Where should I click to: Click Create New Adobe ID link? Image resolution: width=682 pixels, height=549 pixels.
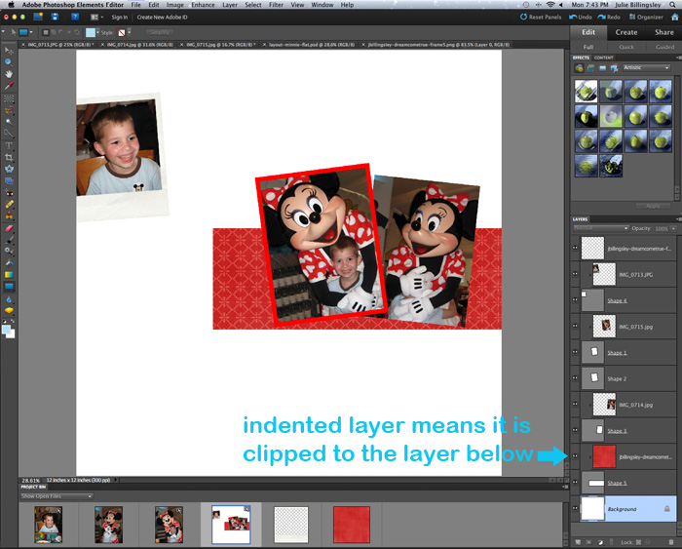click(162, 17)
